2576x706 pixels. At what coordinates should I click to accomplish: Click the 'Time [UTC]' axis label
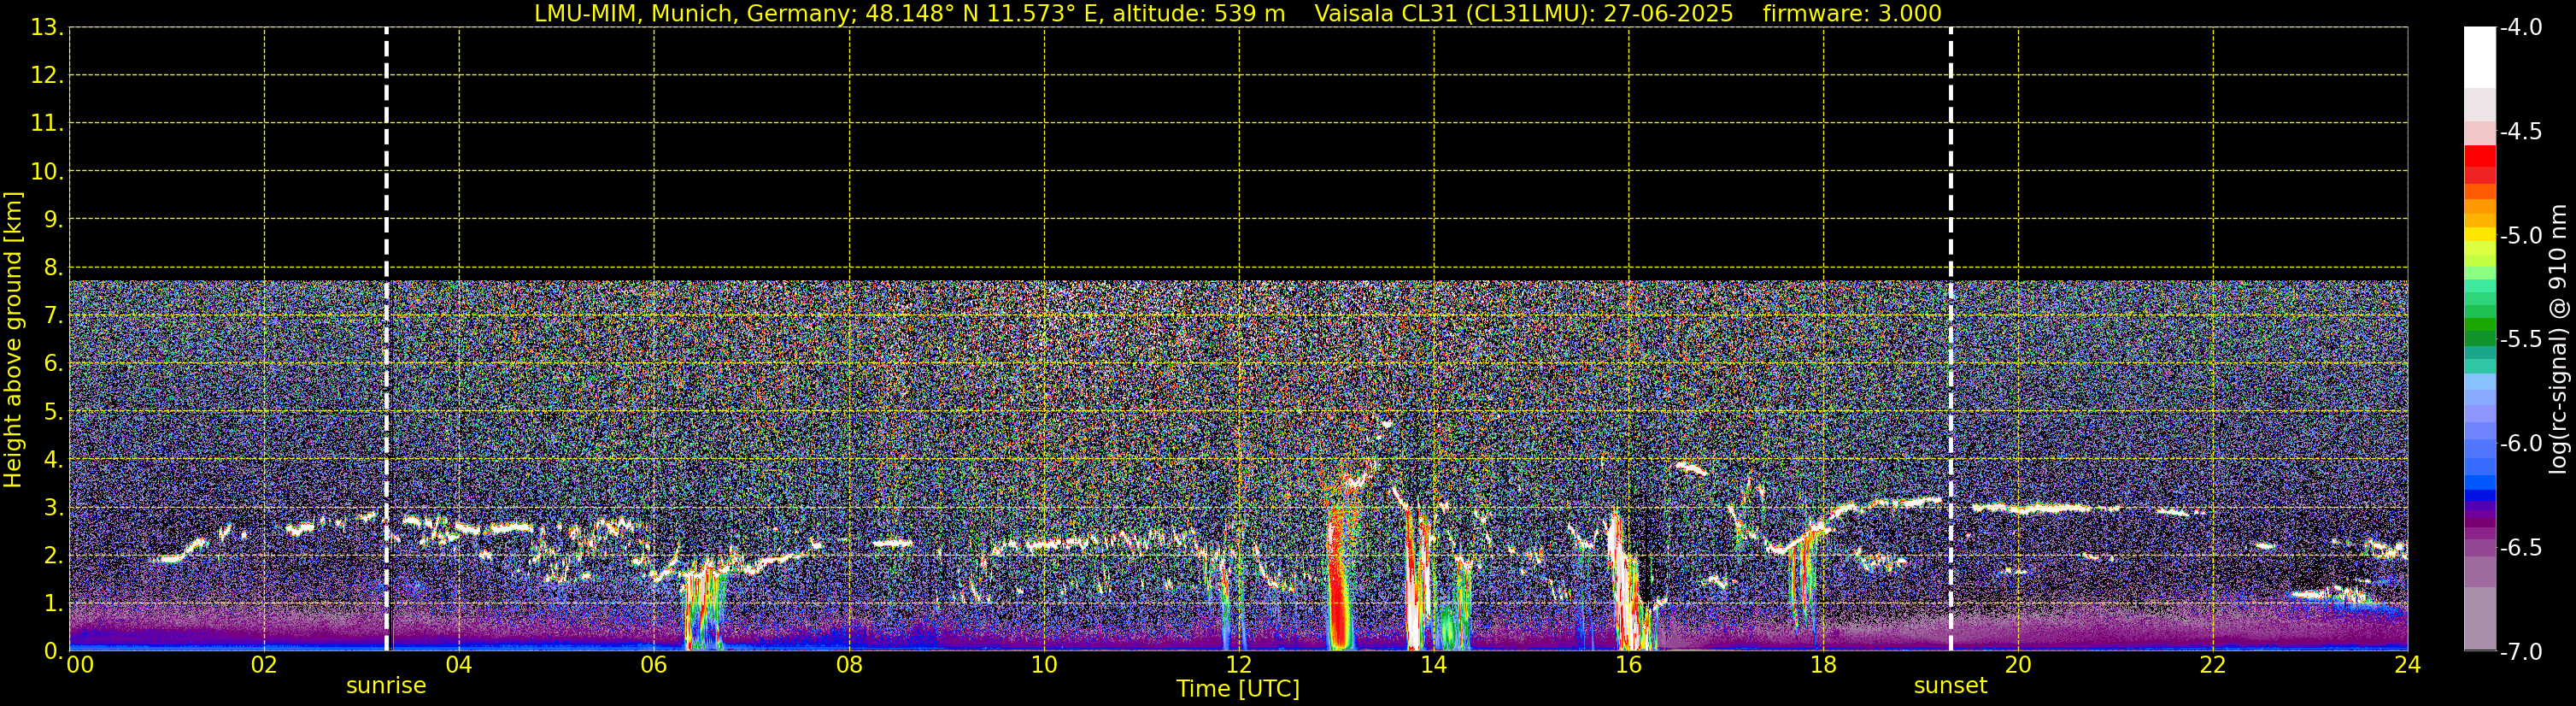click(x=1238, y=689)
